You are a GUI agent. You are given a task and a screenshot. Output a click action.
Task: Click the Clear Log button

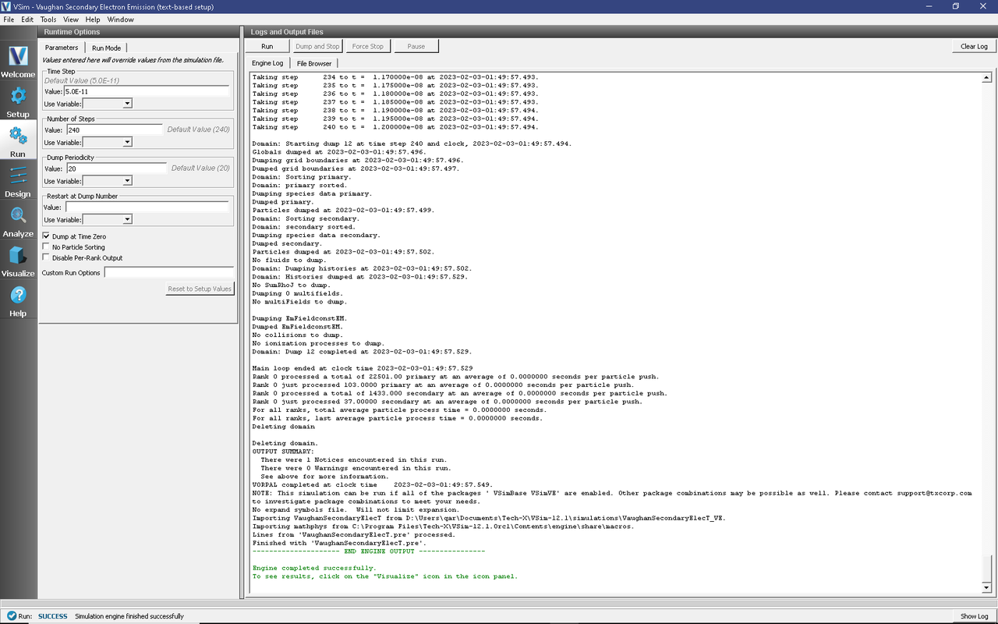pos(974,46)
